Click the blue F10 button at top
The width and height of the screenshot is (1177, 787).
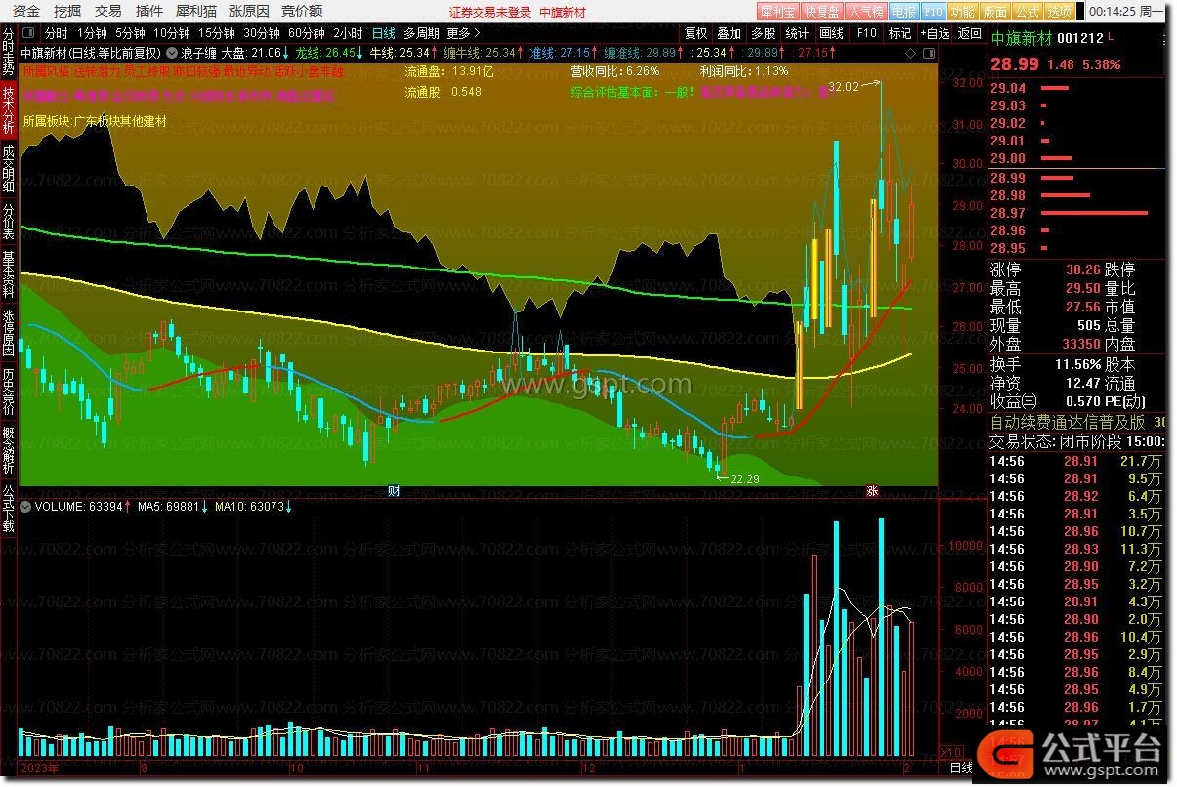pos(933,12)
